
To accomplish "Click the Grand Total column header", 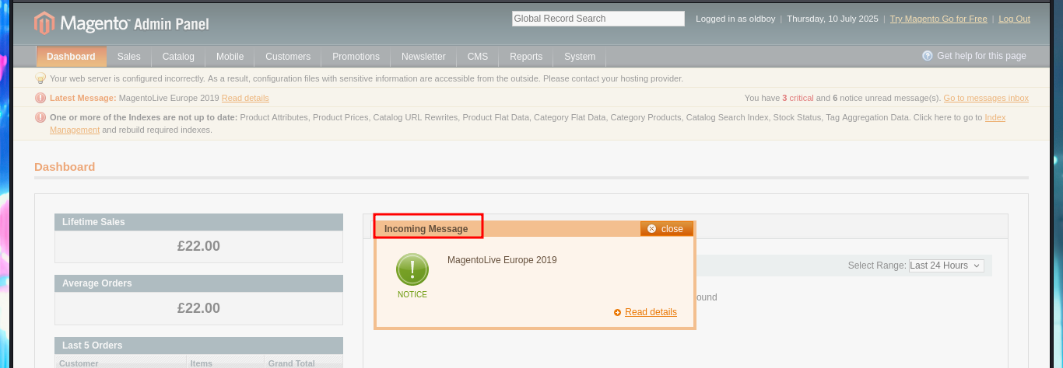I will [292, 363].
